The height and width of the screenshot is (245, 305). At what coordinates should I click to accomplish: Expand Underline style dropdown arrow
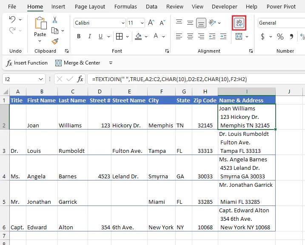point(108,37)
